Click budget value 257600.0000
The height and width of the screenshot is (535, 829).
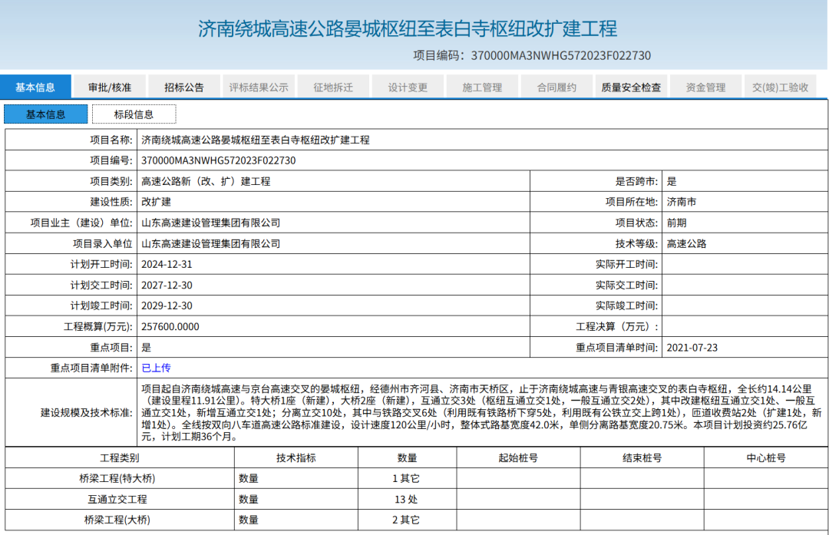tap(170, 327)
